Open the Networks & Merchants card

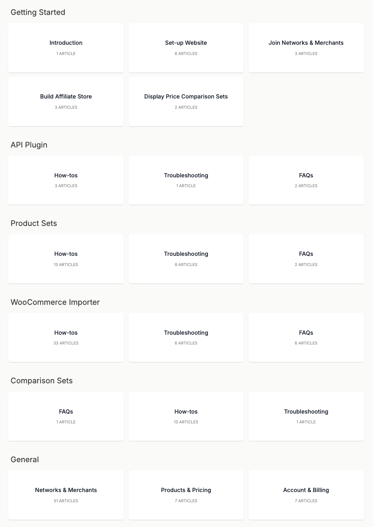tap(66, 495)
